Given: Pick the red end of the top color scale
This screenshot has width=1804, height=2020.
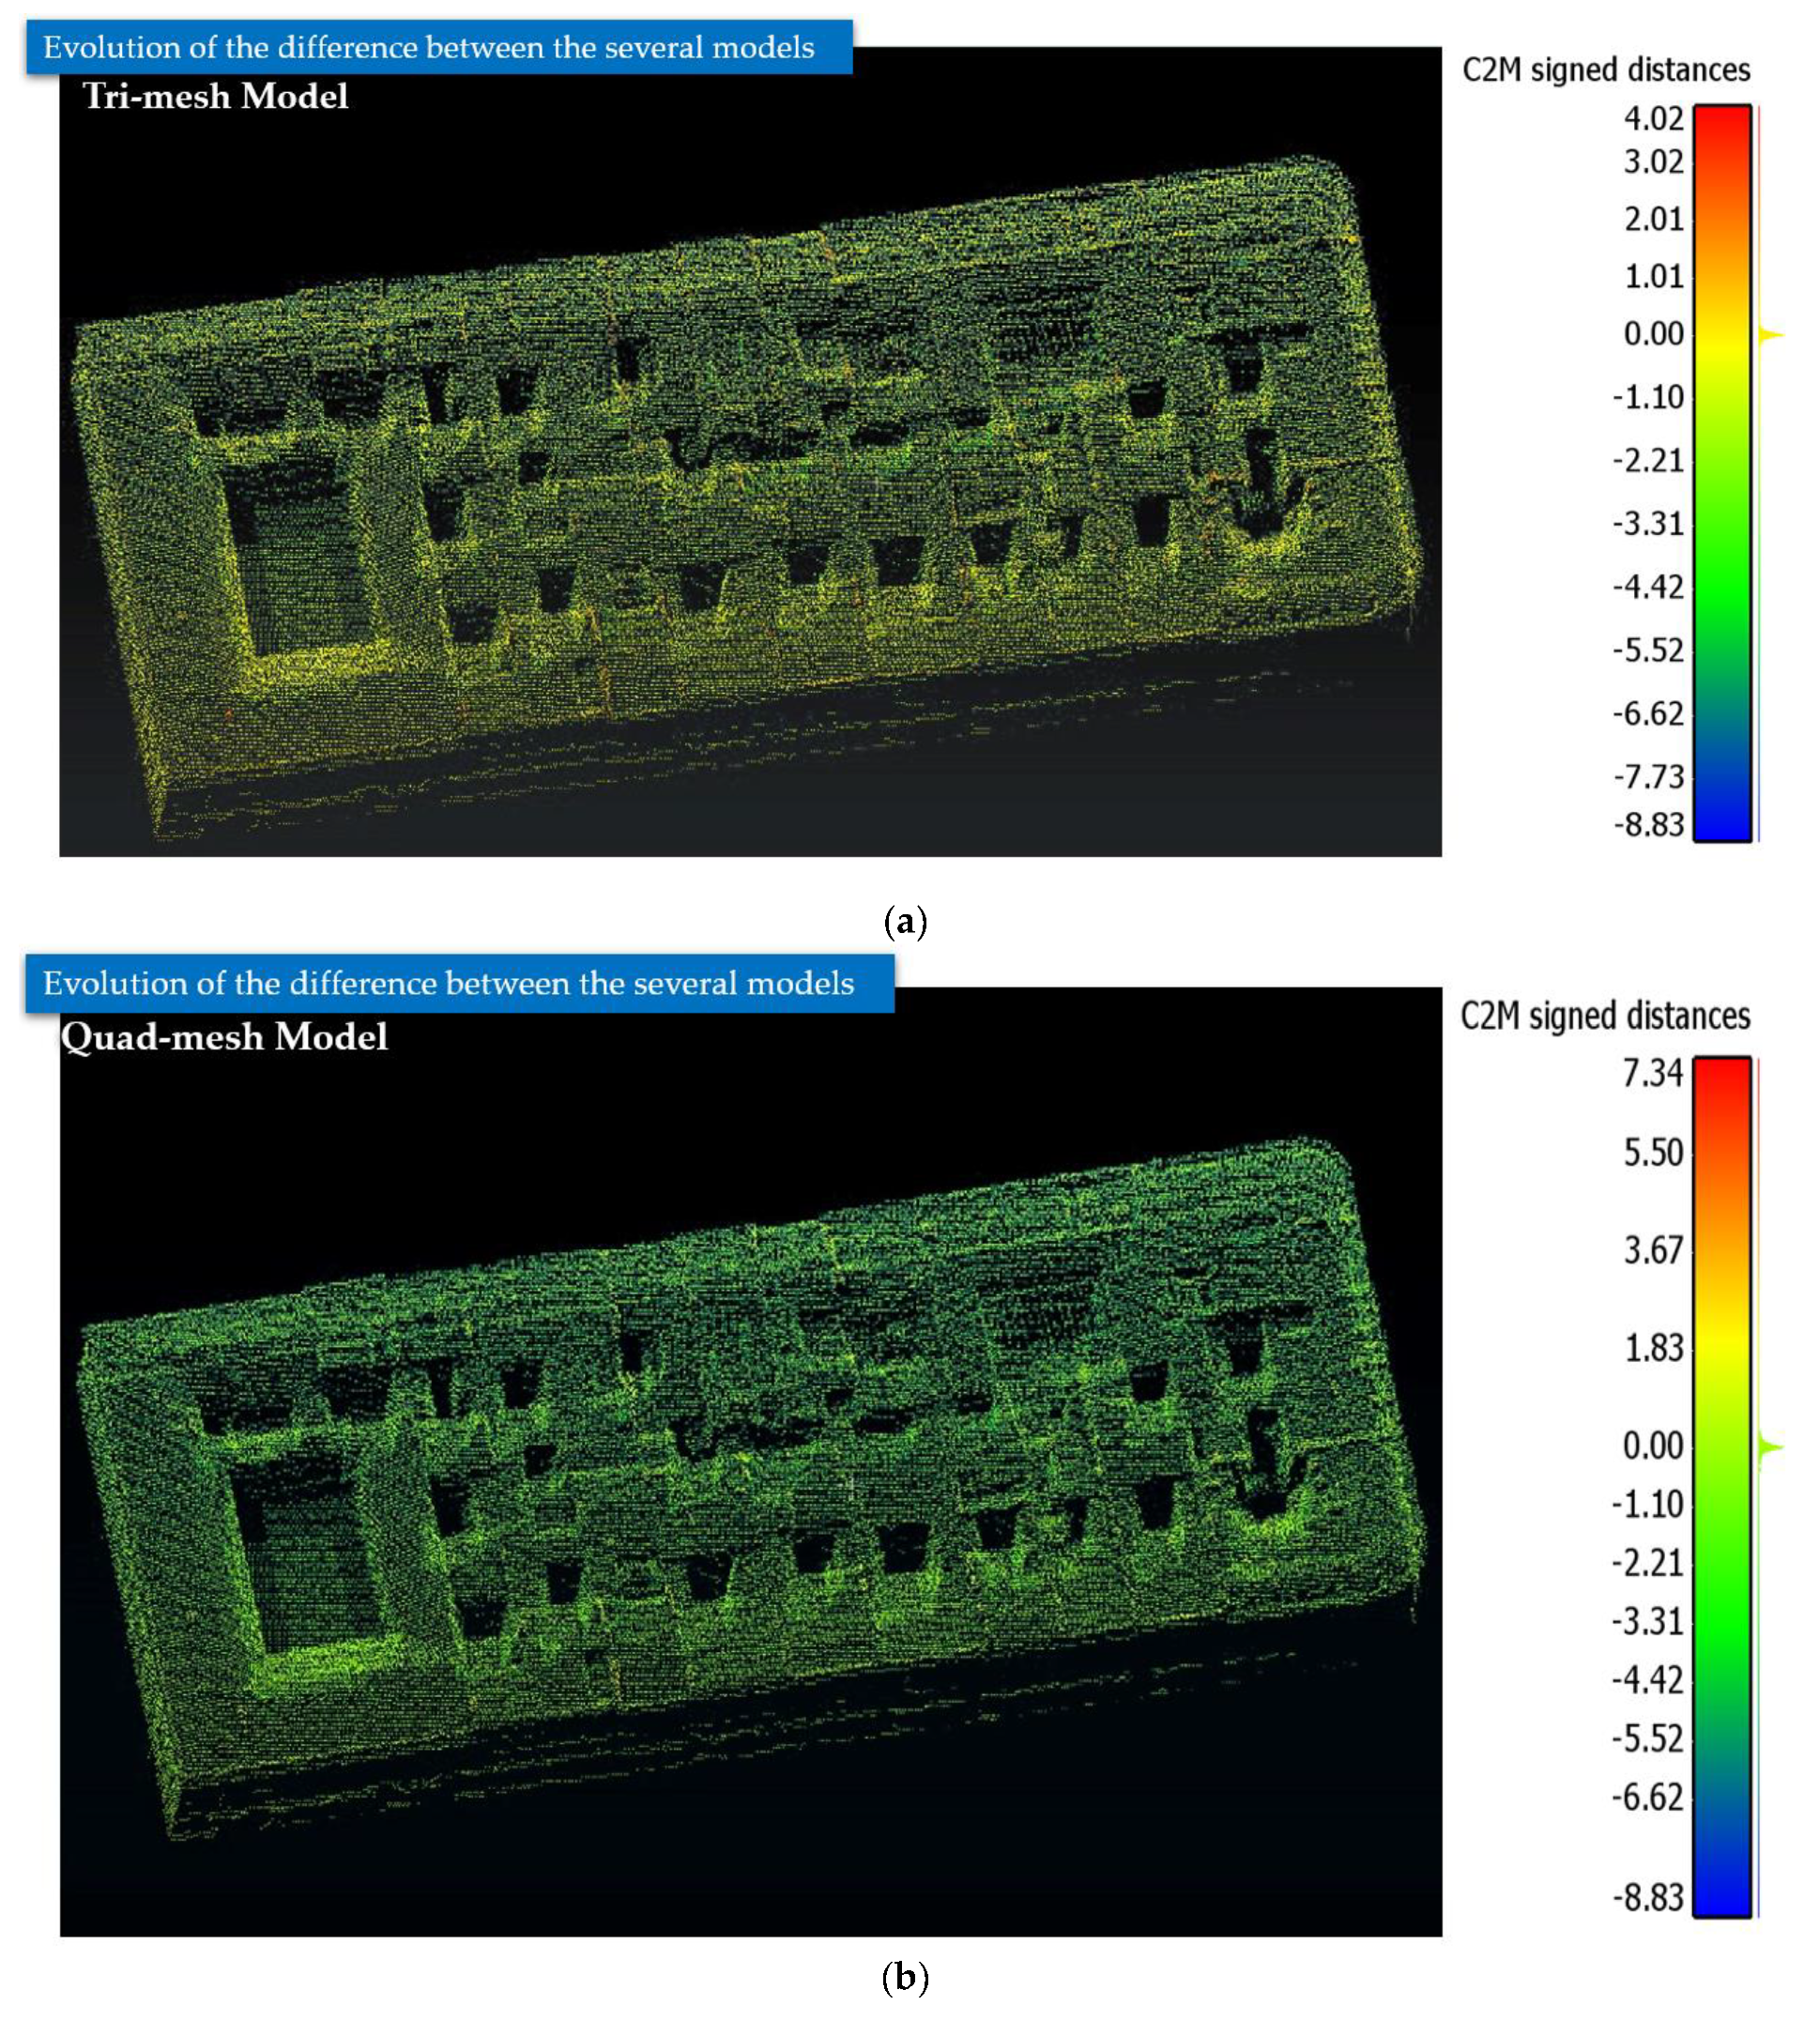Looking at the screenshot, I should pyautogui.click(x=1721, y=119).
